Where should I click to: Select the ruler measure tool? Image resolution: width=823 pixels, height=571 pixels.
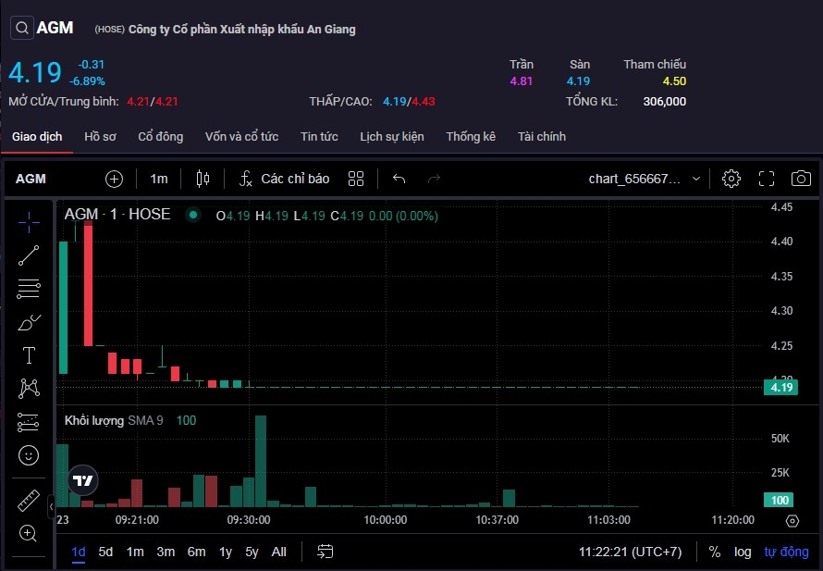tap(29, 501)
